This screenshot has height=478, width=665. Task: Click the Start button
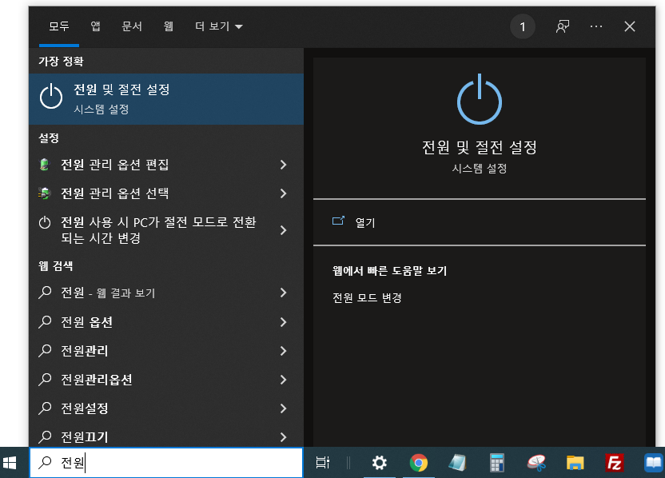(12, 463)
